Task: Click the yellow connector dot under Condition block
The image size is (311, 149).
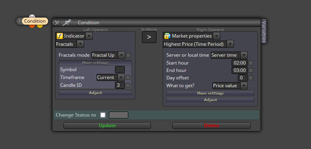Action: pyautogui.click(x=40, y=26)
